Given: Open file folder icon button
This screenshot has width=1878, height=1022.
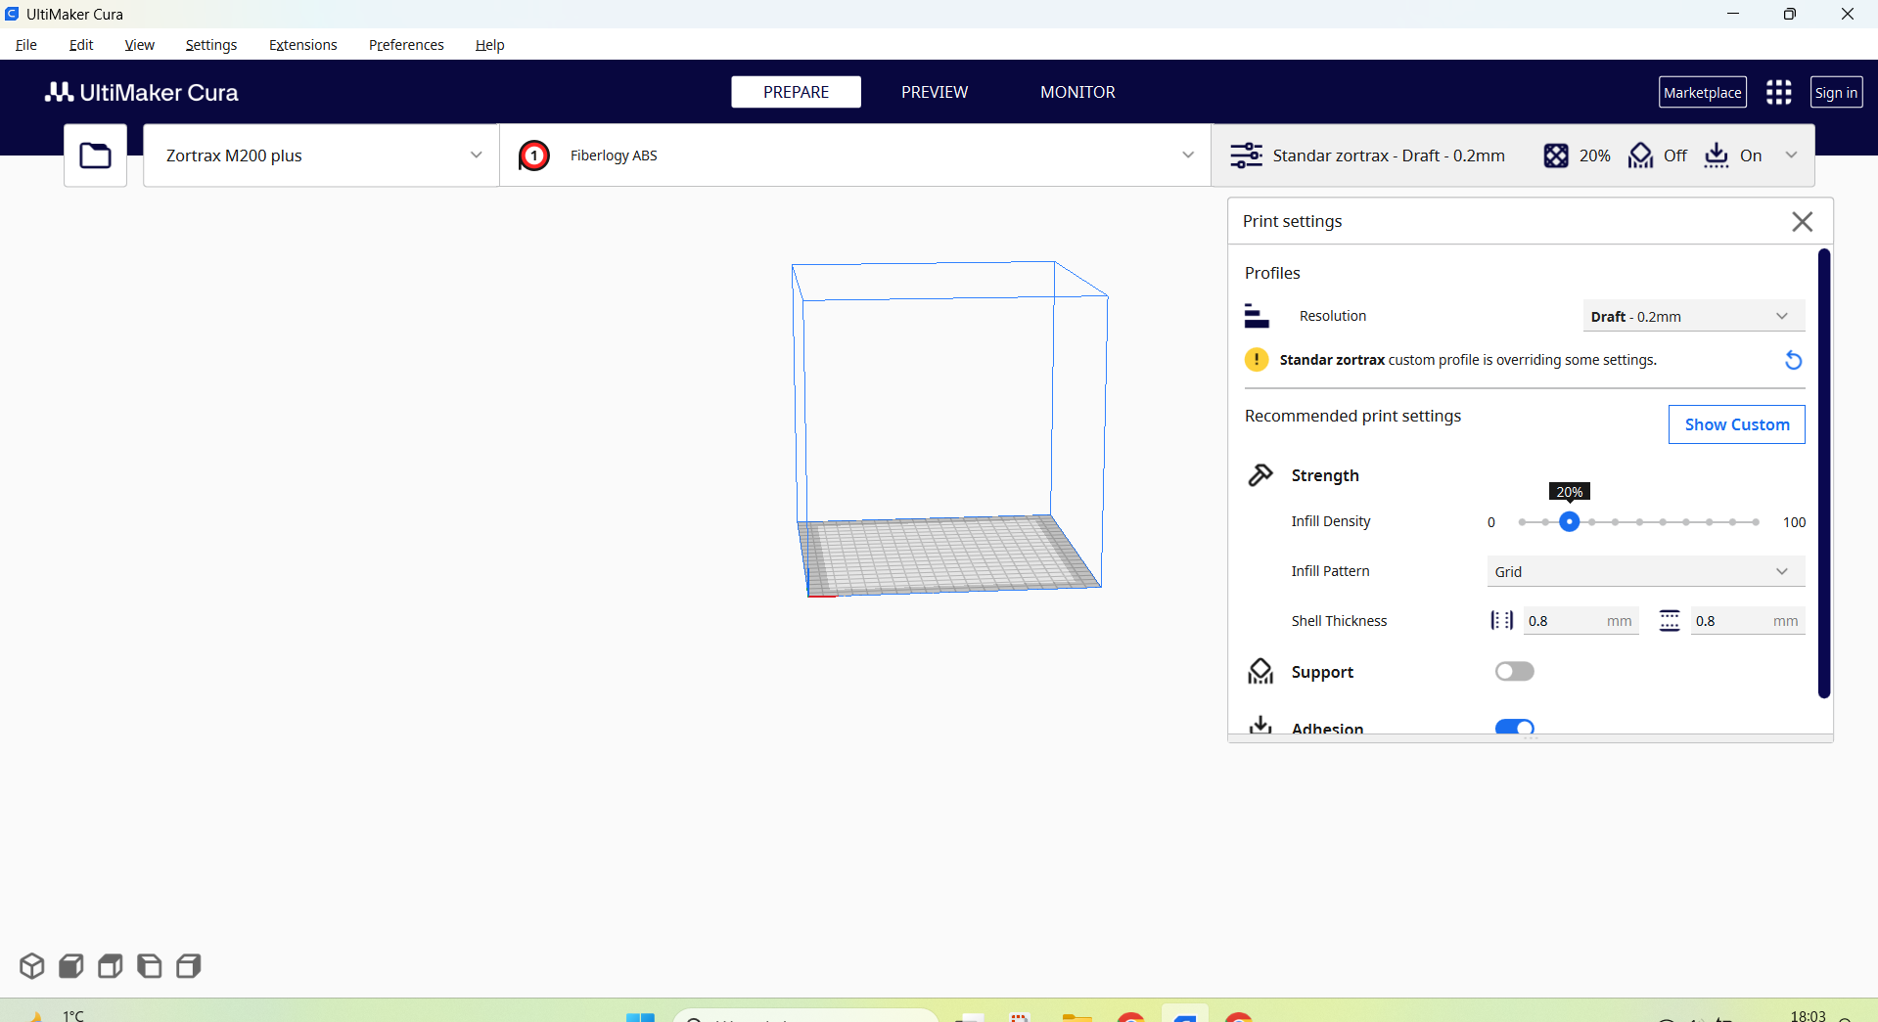Looking at the screenshot, I should coord(95,156).
